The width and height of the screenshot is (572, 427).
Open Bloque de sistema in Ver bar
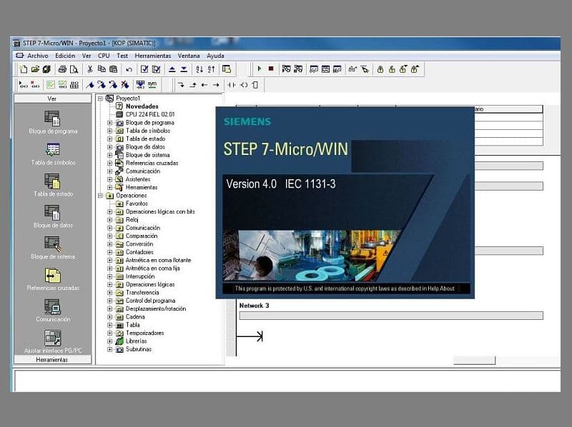pyautogui.click(x=52, y=248)
